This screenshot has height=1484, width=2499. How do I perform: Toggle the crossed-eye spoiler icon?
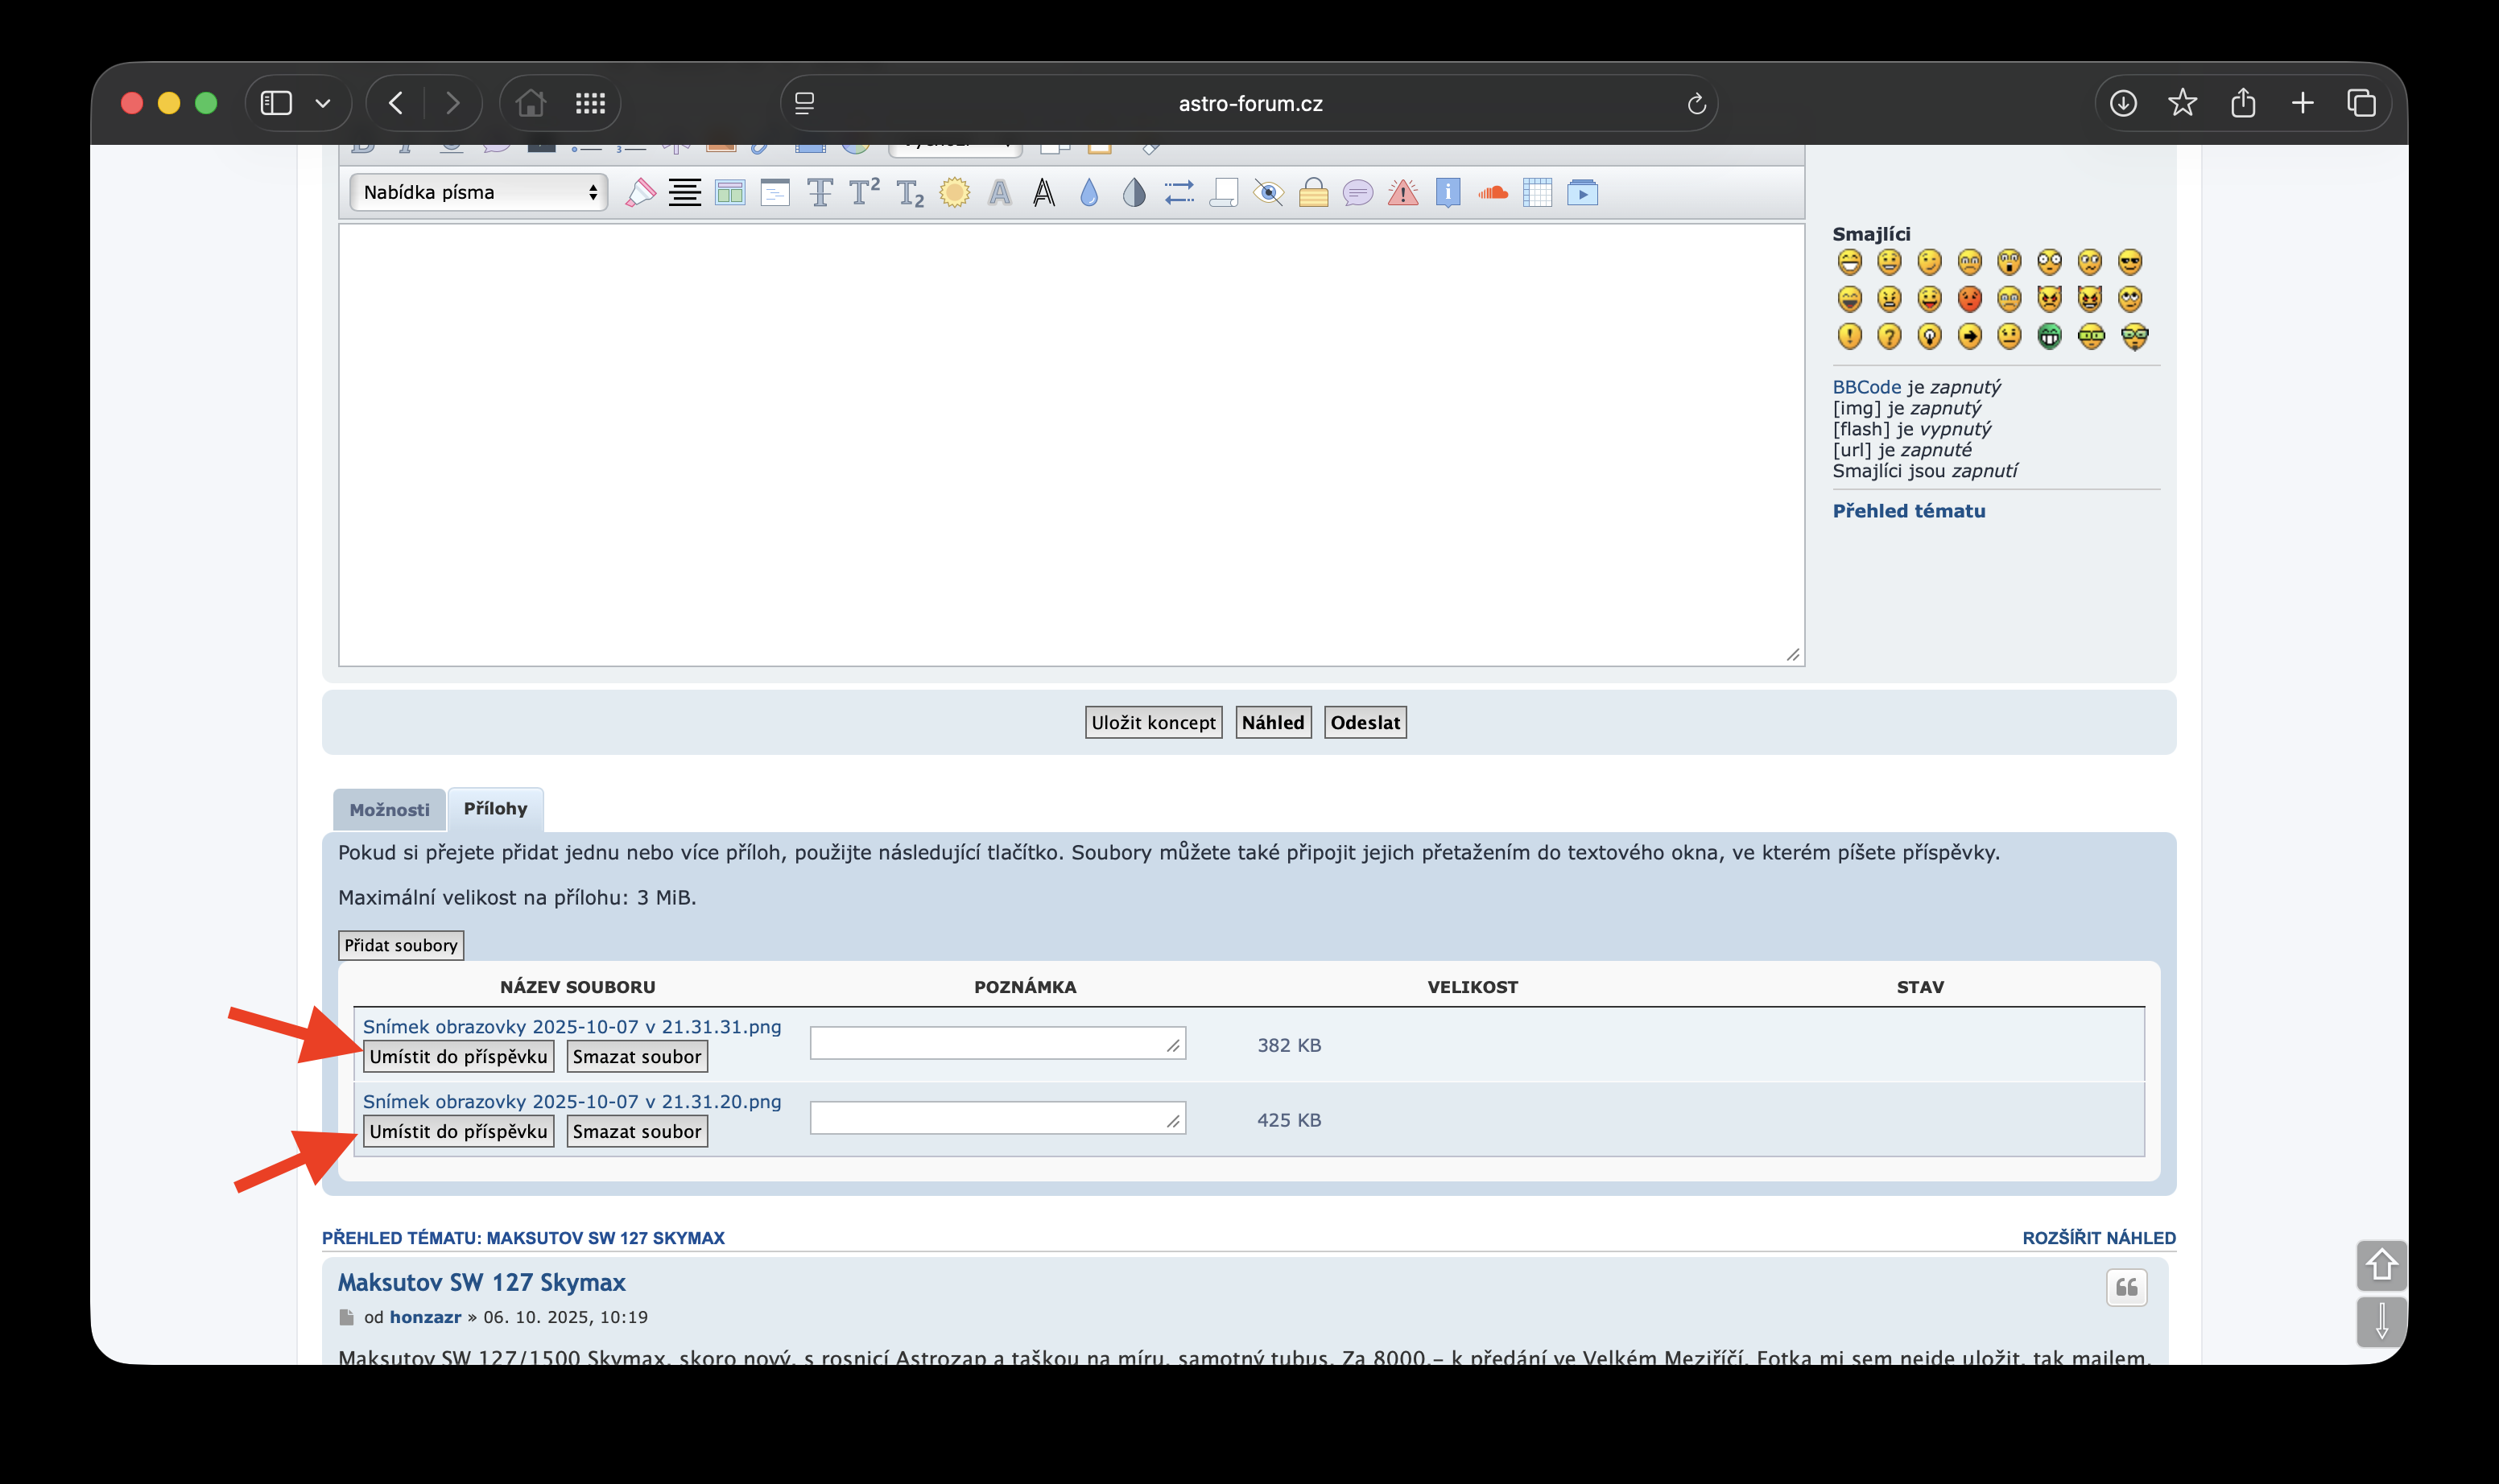pyautogui.click(x=1269, y=192)
